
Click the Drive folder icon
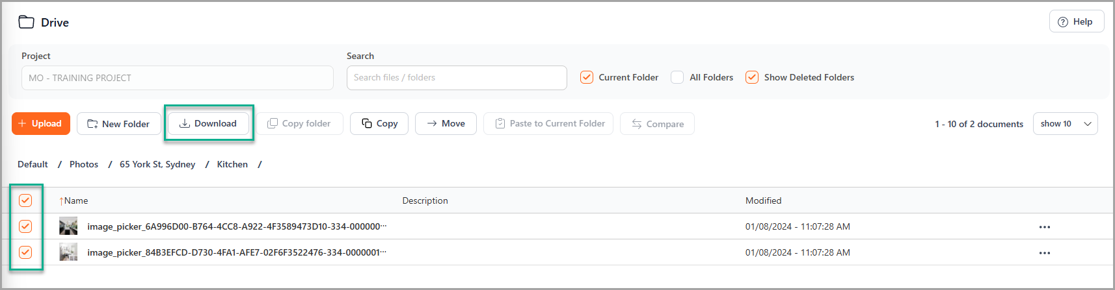click(x=26, y=22)
